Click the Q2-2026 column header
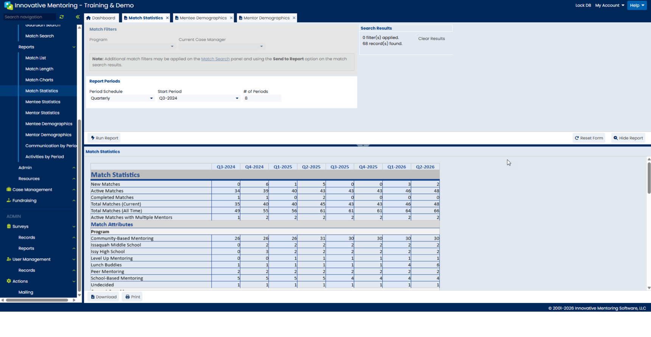Screen dimensions: 651x337 [425, 167]
